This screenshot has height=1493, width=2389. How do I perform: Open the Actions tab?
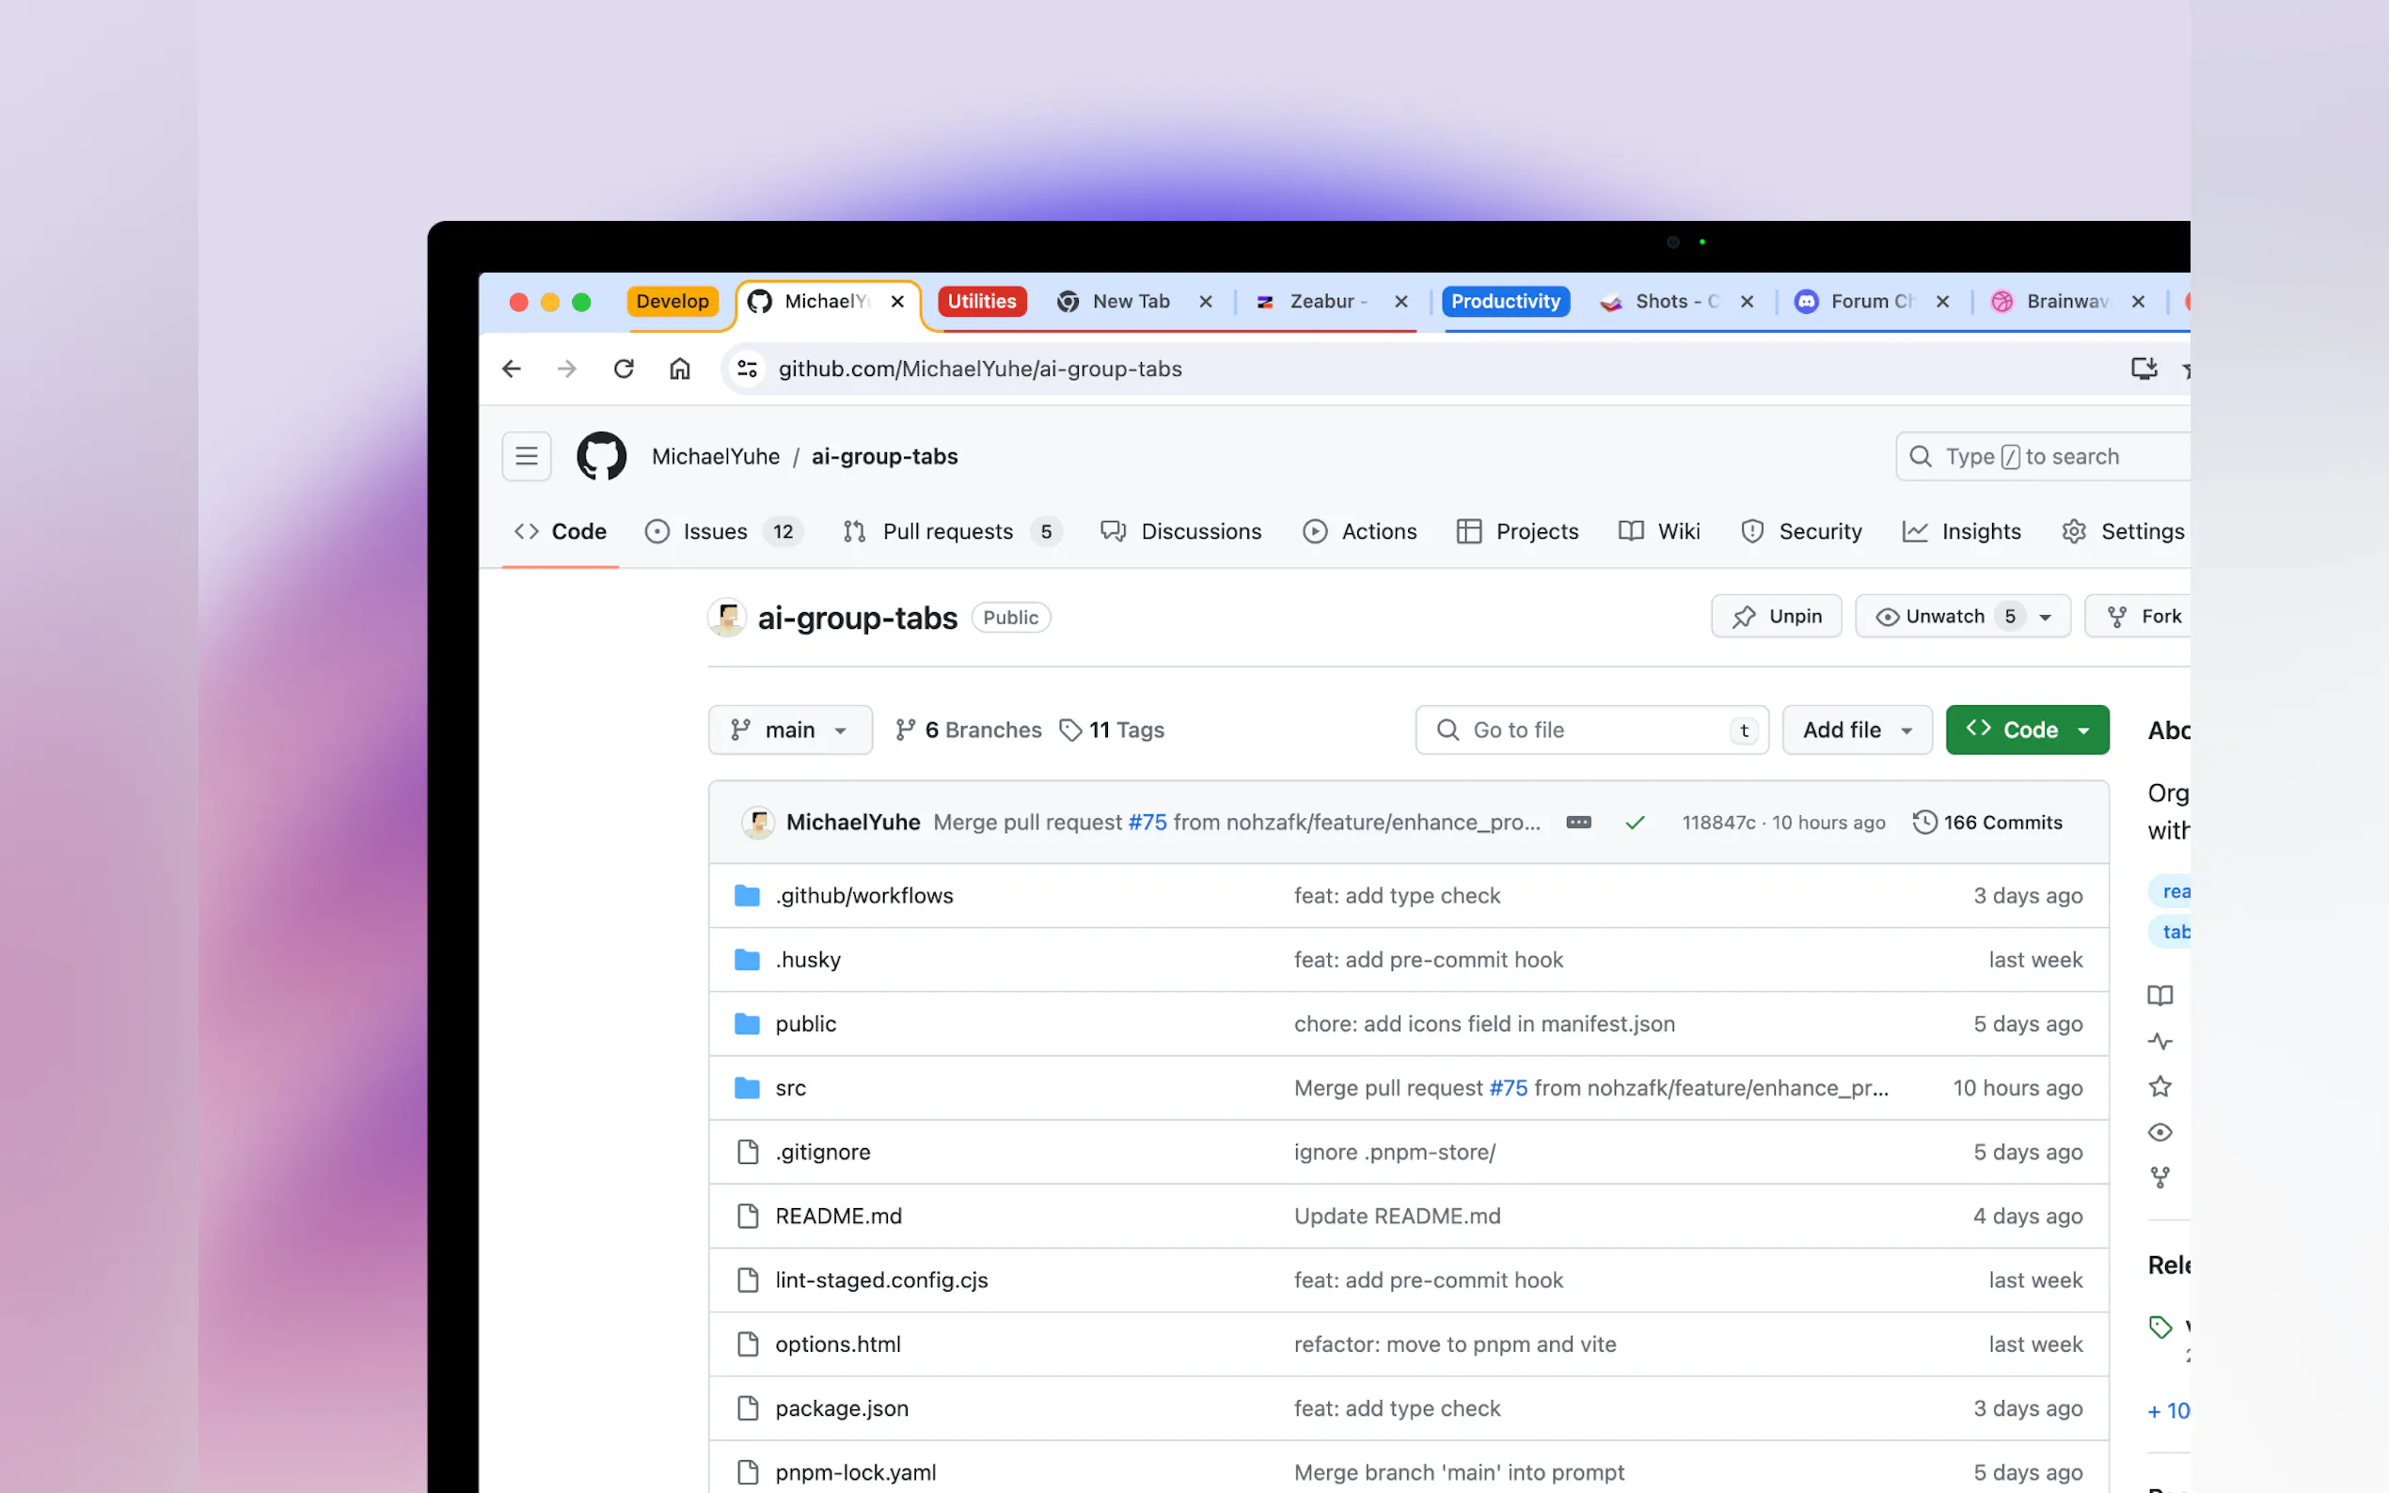[1360, 531]
